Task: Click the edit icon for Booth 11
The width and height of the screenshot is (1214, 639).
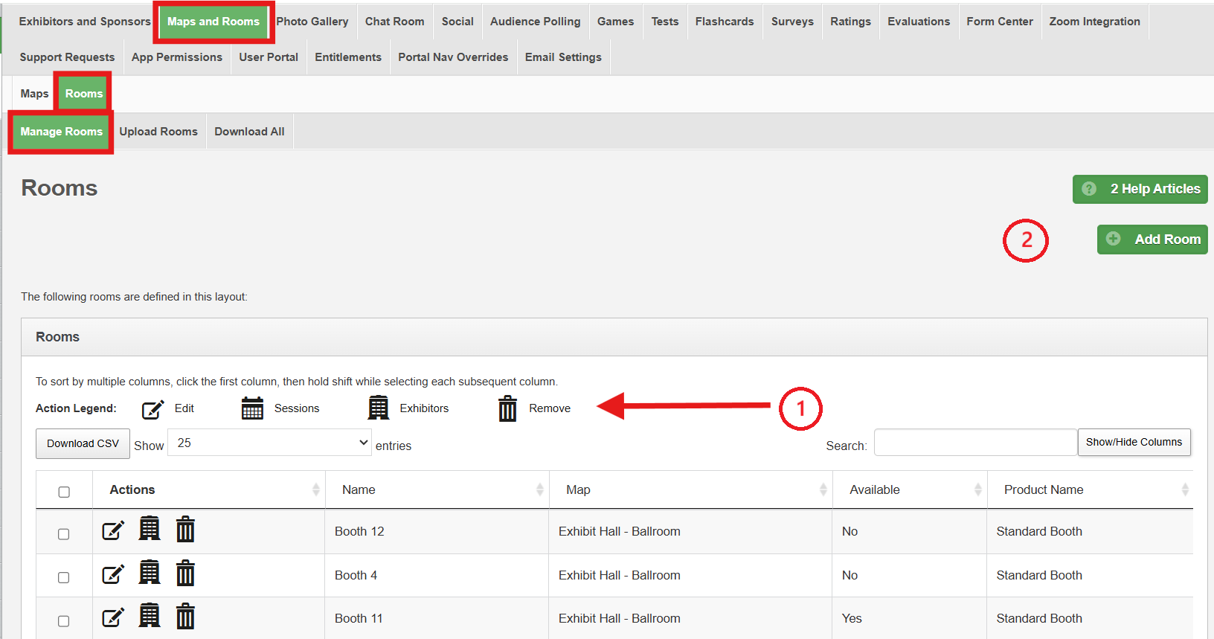Action: click(113, 617)
